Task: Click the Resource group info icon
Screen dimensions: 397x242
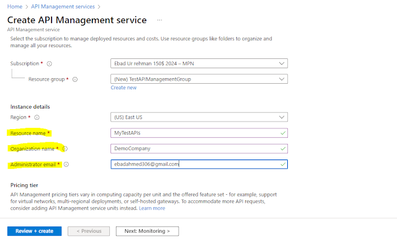Action: [x=75, y=79]
